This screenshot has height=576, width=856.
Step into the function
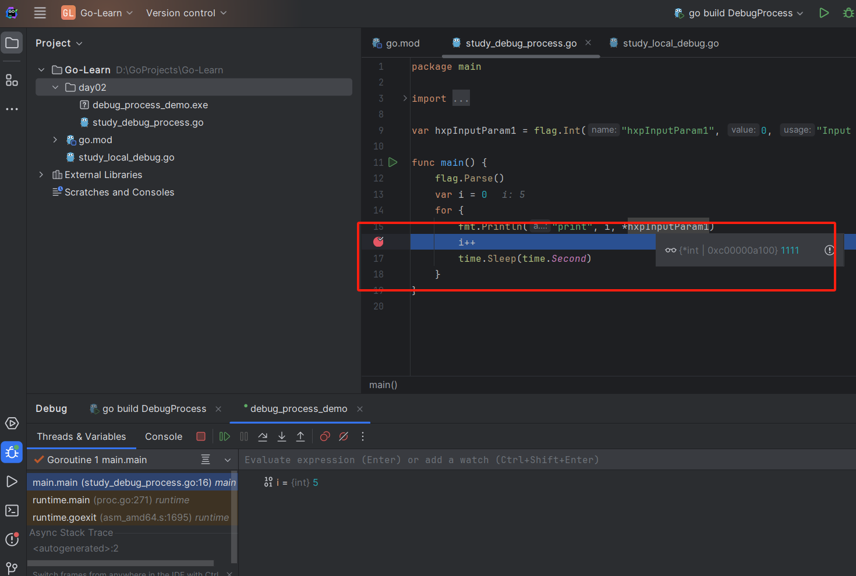282,436
